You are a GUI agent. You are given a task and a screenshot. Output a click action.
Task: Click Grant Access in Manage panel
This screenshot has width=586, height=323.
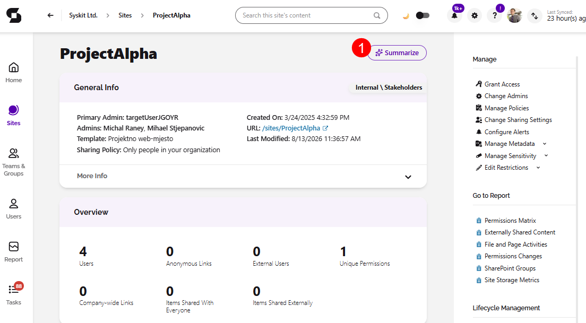(x=498, y=84)
